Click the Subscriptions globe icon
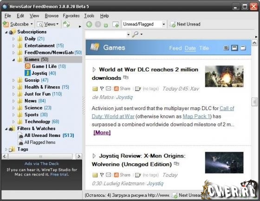The image size is (260, 201). point(13,32)
